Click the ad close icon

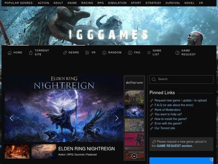click(212, 159)
